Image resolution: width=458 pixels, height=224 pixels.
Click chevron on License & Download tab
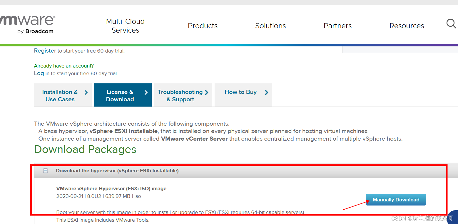tap(146, 92)
